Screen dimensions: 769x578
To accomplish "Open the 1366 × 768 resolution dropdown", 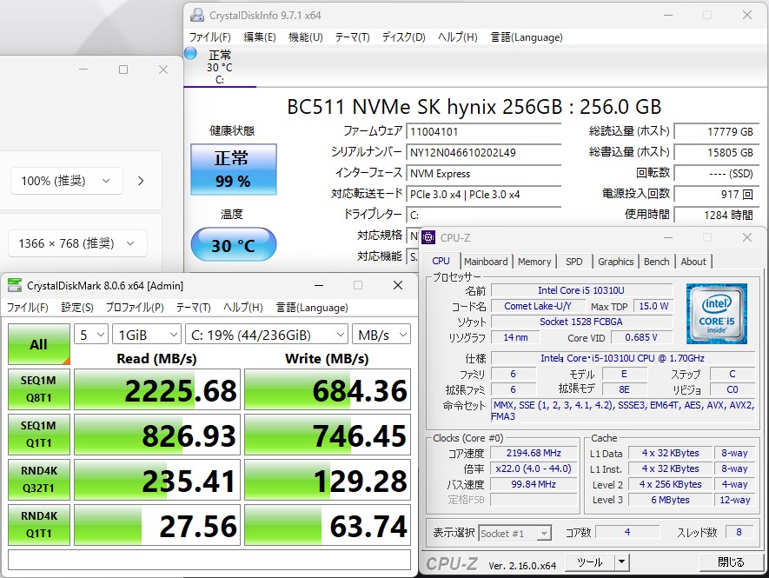I will tap(77, 243).
